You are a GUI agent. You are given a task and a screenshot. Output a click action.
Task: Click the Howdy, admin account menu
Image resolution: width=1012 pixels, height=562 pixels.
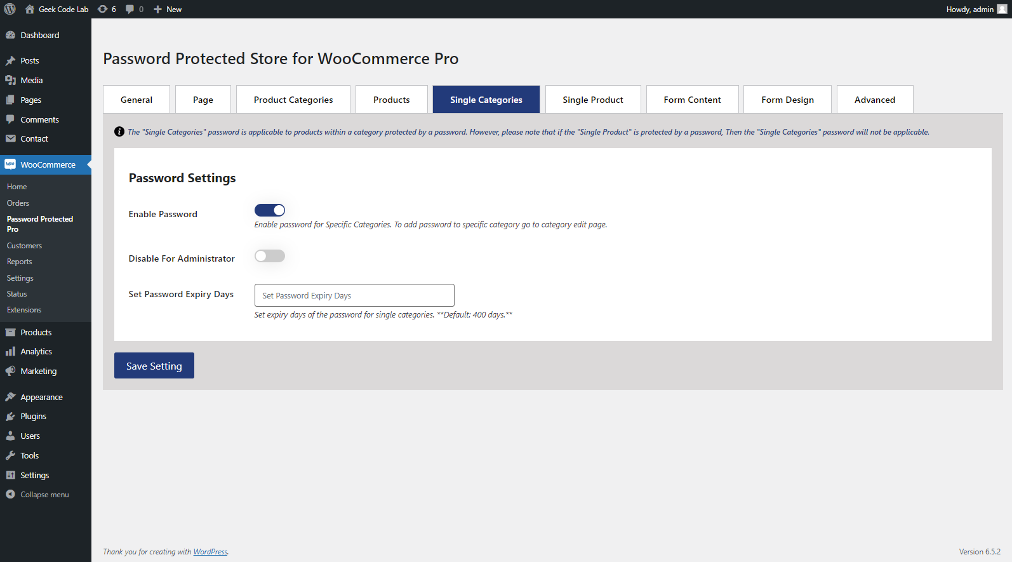point(976,9)
